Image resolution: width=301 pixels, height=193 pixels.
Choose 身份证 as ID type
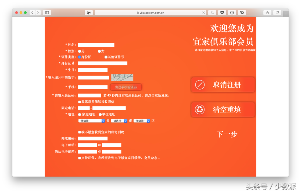coord(80,57)
